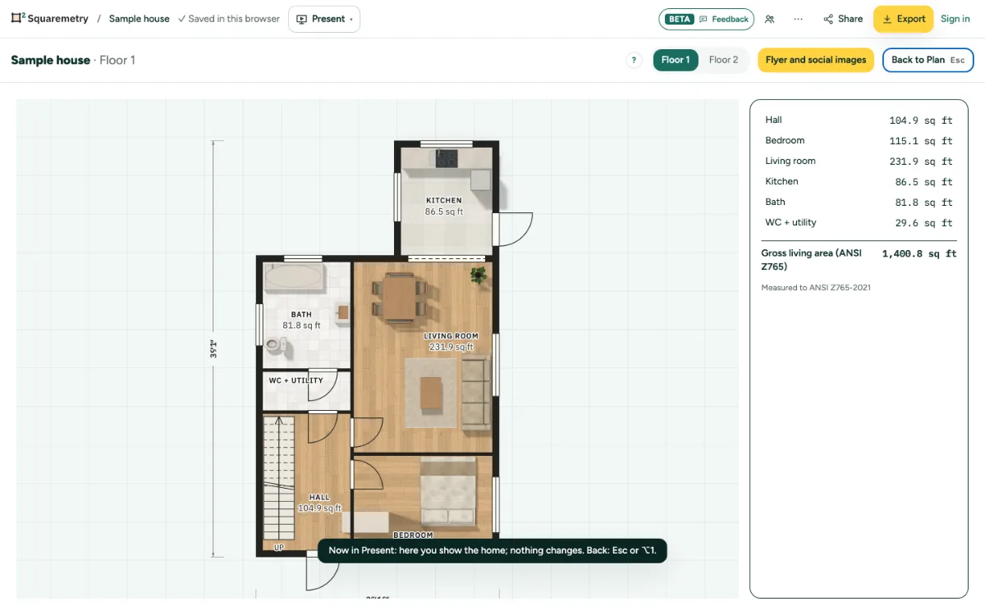Click the coffee table on the rug

point(431,394)
